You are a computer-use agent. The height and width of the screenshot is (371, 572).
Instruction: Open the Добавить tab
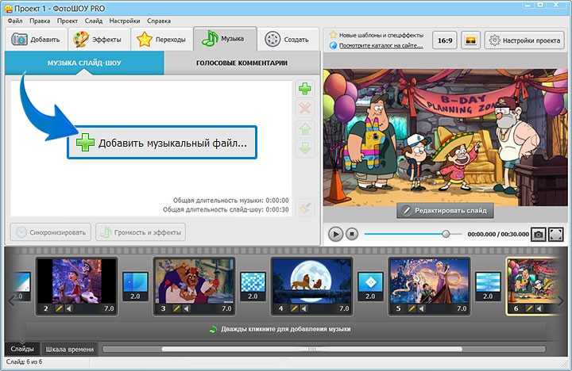(36, 40)
